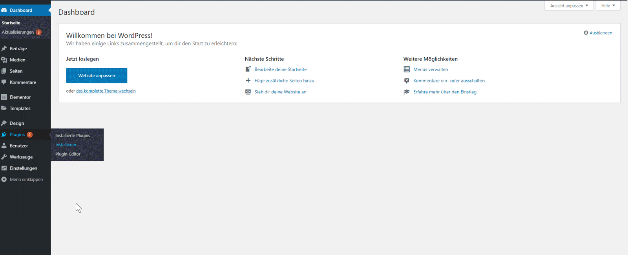
Task: Go to Aktualisierungen updates page
Action: pyautogui.click(x=18, y=32)
